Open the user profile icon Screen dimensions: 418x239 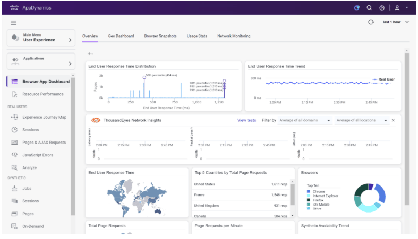click(397, 8)
